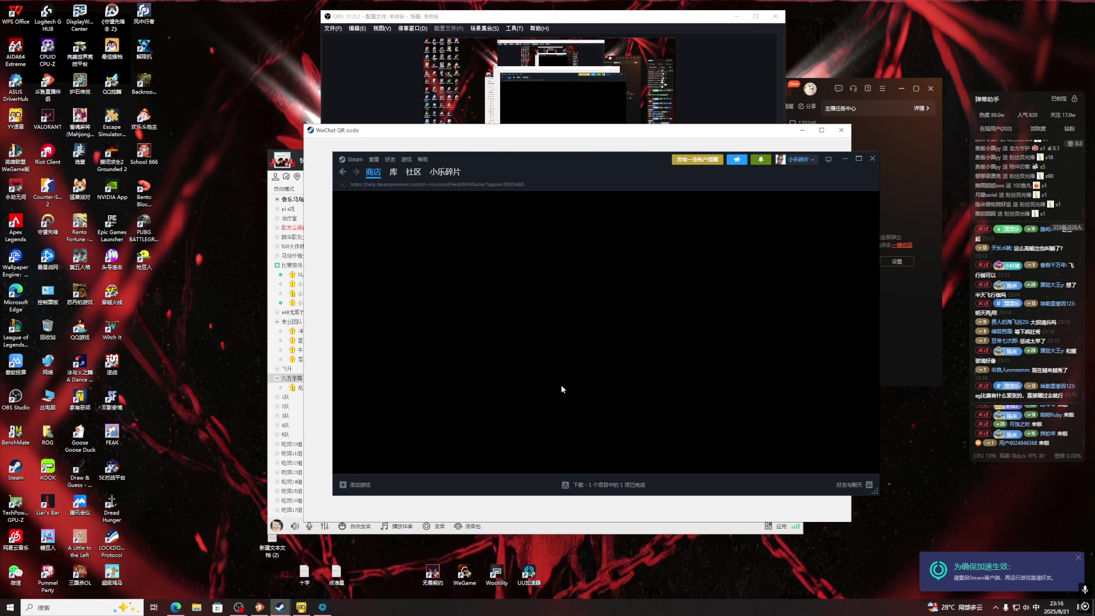Open 语音包 voice pack in YY
Viewport: 1095px width, 616px height.
point(468,526)
